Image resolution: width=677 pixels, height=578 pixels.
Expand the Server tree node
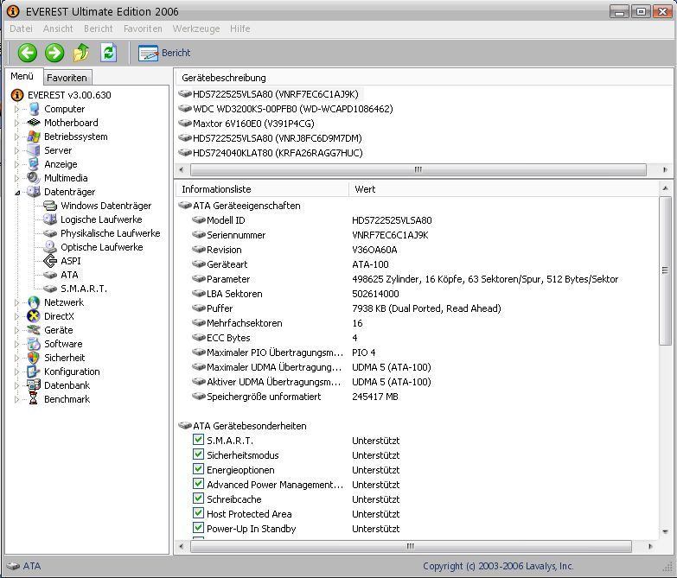16,150
